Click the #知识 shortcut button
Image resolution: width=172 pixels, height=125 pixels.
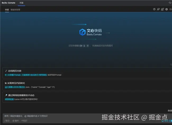(24, 121)
